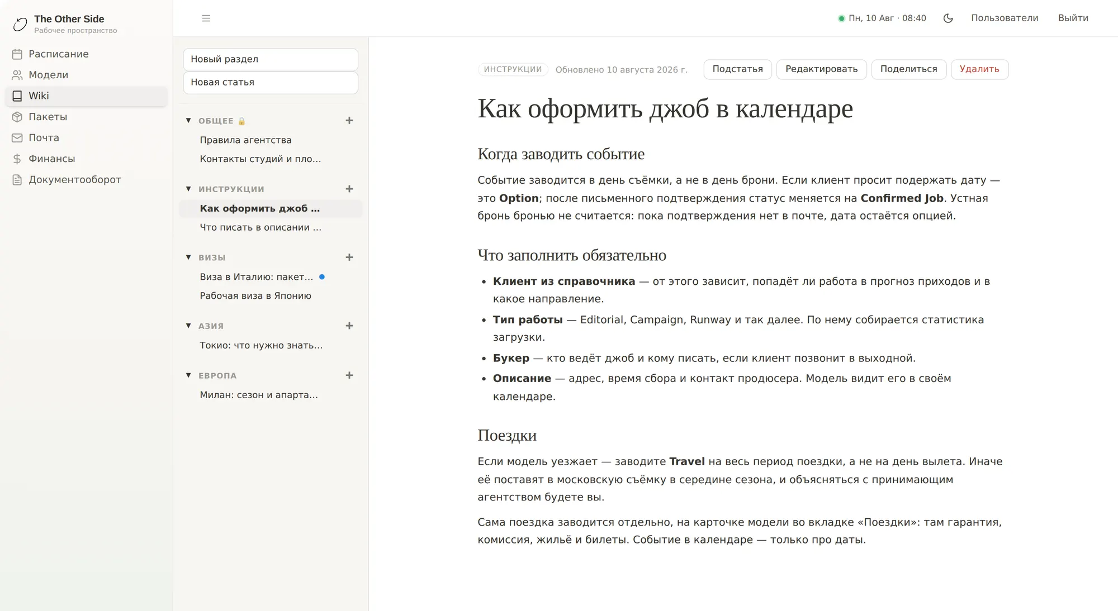Viewport: 1118px width, 611px height.
Task: Click the ИНСТРУКЦИИ category badge
Action: pos(513,69)
